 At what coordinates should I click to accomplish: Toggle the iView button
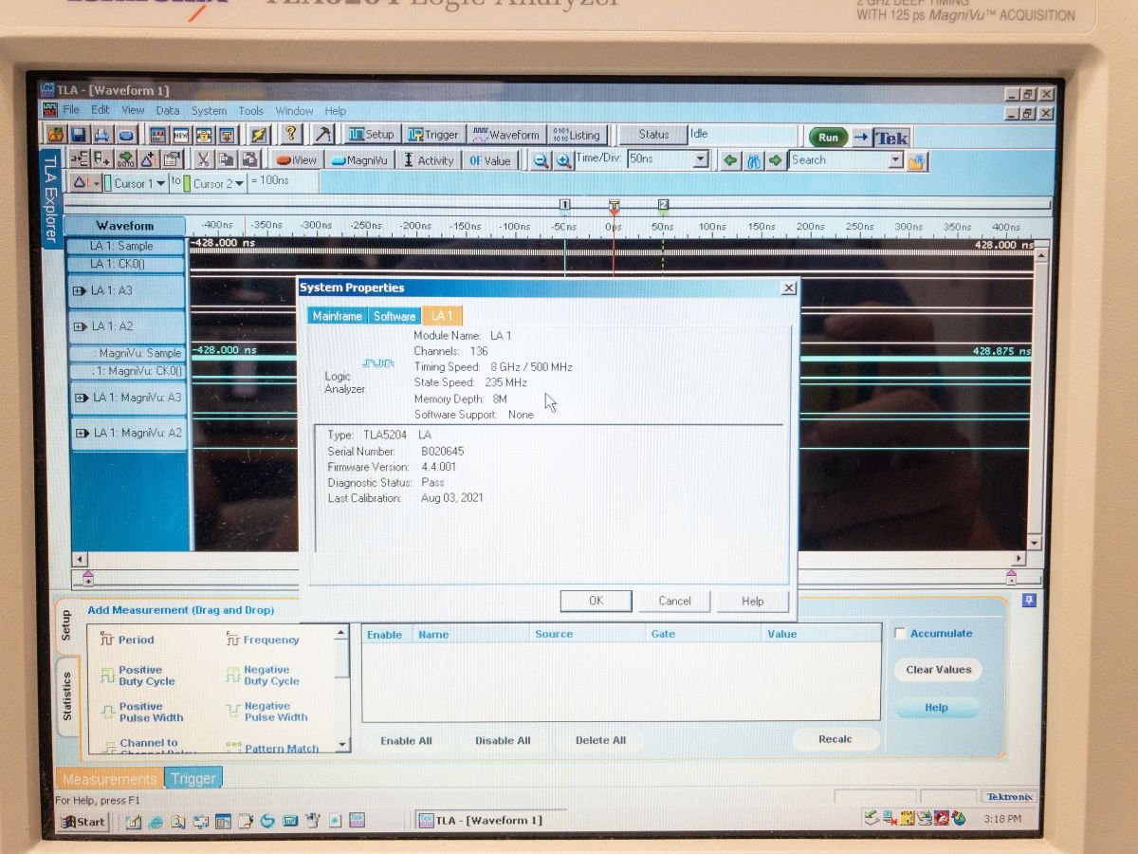pyautogui.click(x=296, y=160)
